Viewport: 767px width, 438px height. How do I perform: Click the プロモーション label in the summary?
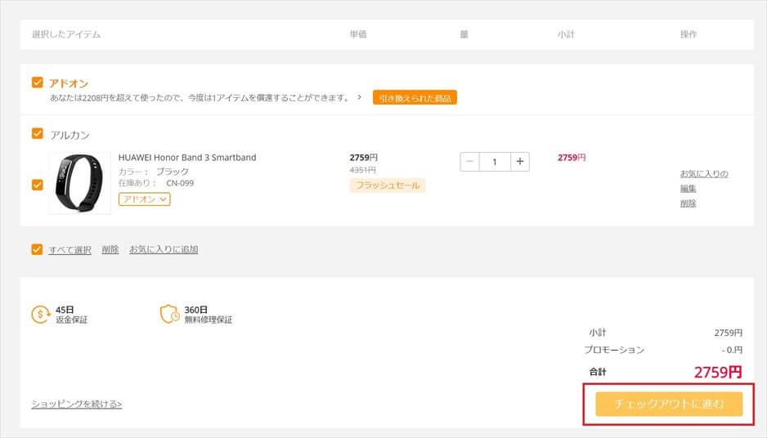pyautogui.click(x=614, y=350)
